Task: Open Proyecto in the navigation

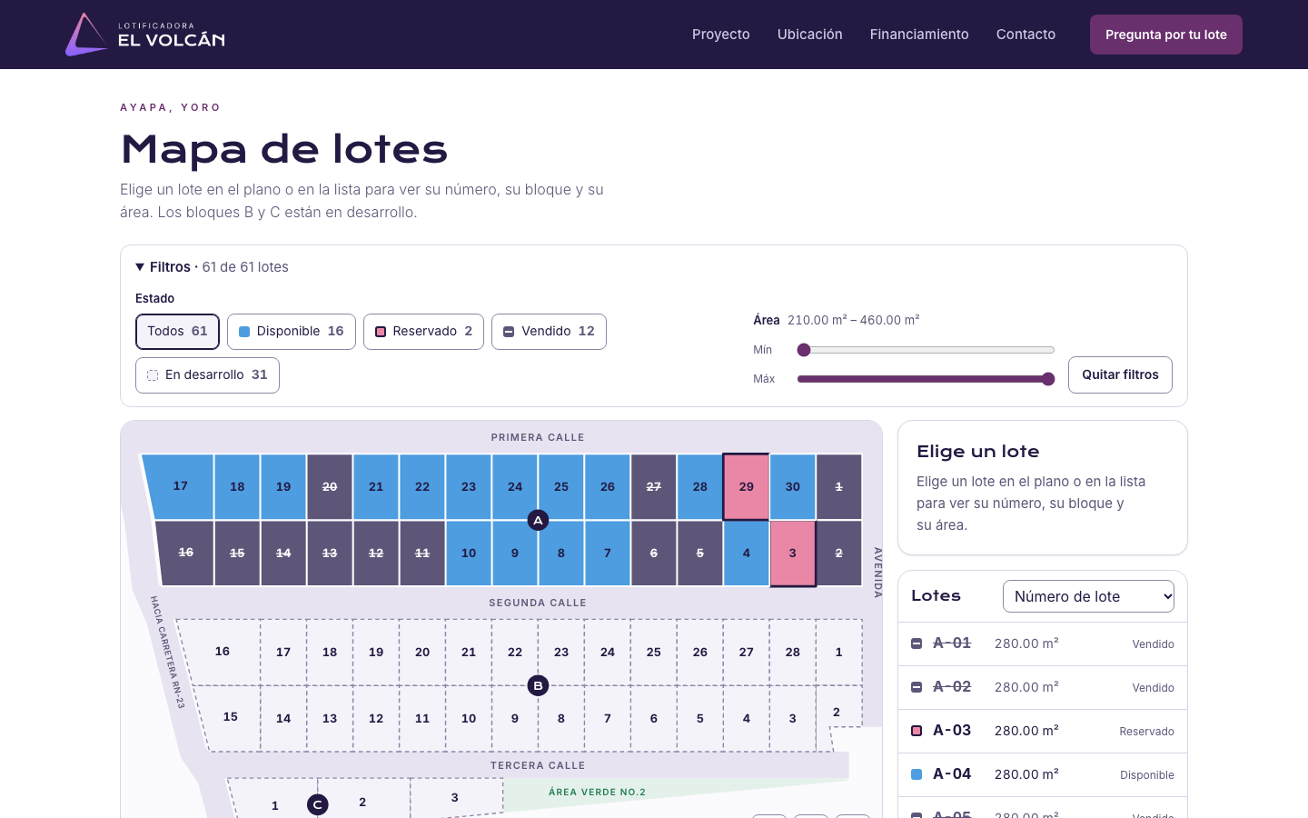Action: tap(721, 35)
